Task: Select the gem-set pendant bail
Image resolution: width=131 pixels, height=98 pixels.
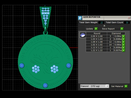Action: pyautogui.click(x=46, y=17)
